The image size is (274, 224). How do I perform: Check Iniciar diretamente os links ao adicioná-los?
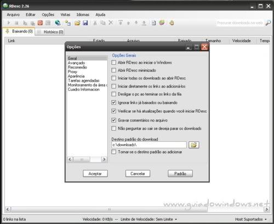click(x=113, y=86)
